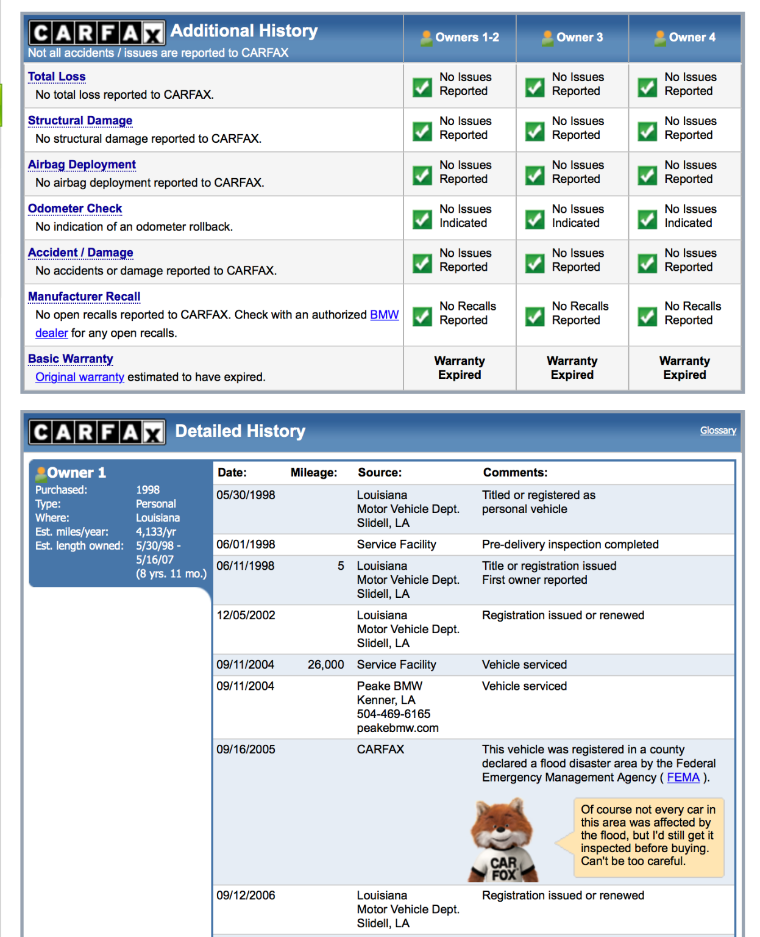Click the Total Loss checkmark under Owners 1-2

tap(422, 87)
